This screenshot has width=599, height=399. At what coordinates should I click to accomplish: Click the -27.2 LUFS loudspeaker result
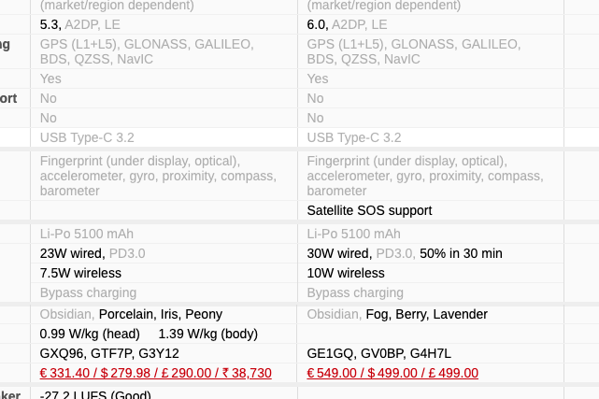(95, 394)
